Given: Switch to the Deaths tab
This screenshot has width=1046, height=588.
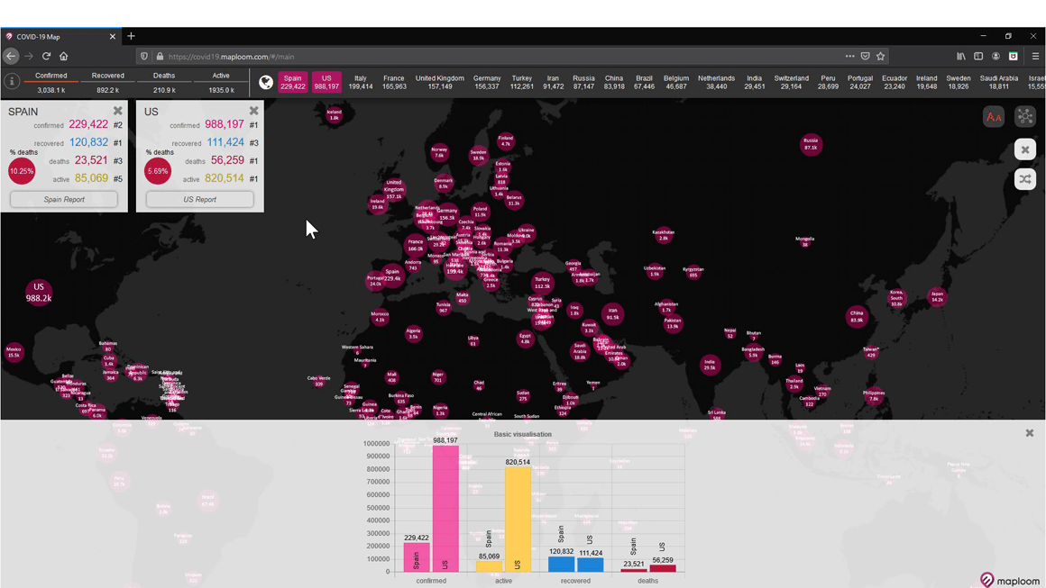Looking at the screenshot, I should pyautogui.click(x=164, y=76).
